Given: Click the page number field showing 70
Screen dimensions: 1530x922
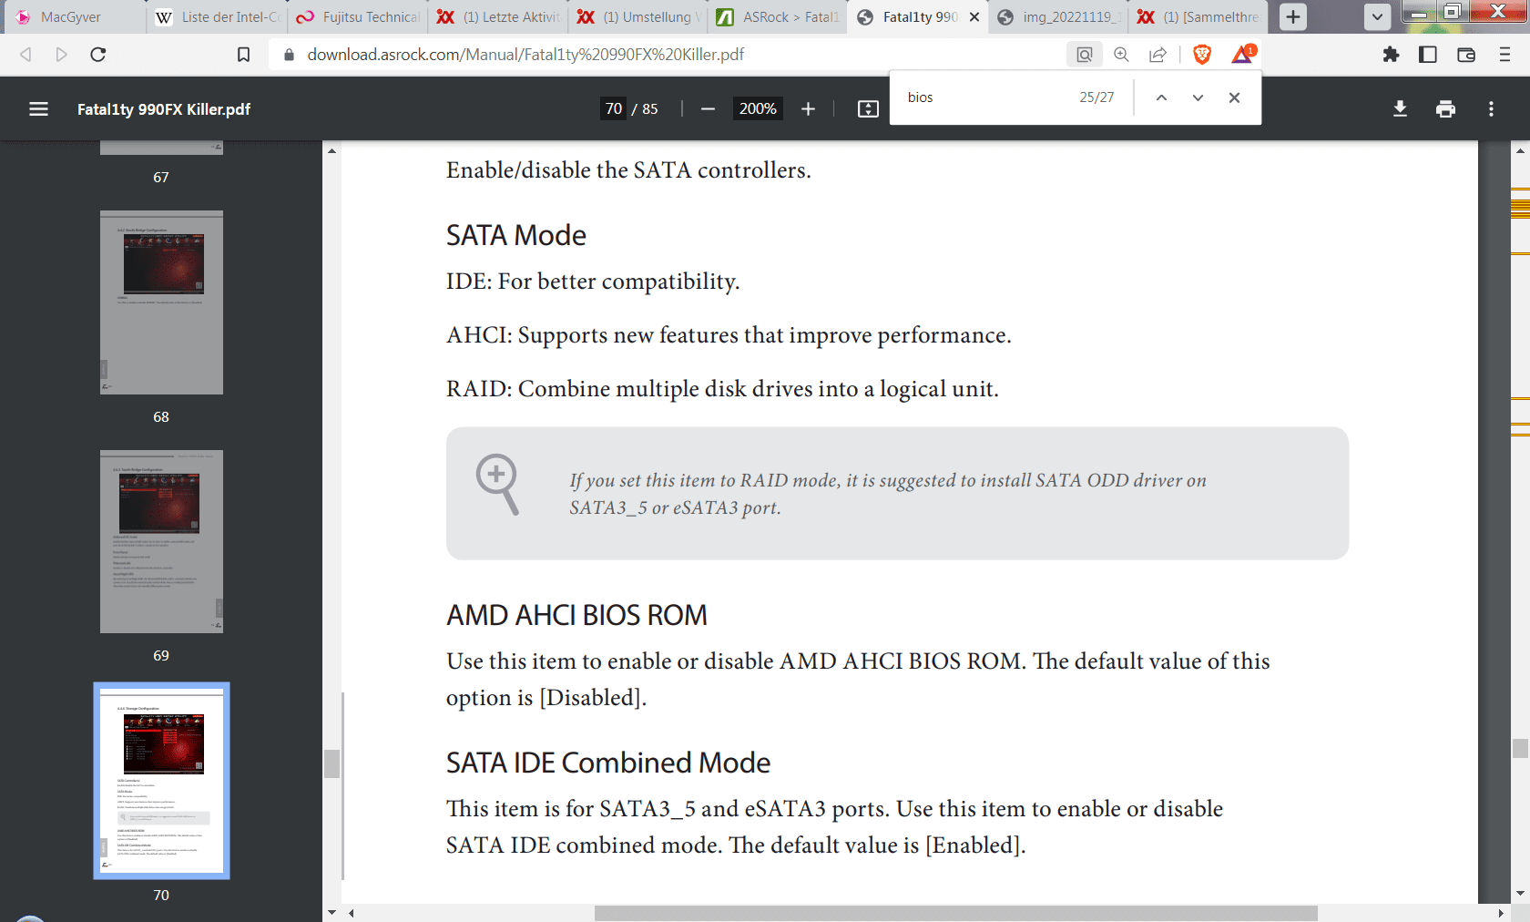Looking at the screenshot, I should (x=614, y=109).
